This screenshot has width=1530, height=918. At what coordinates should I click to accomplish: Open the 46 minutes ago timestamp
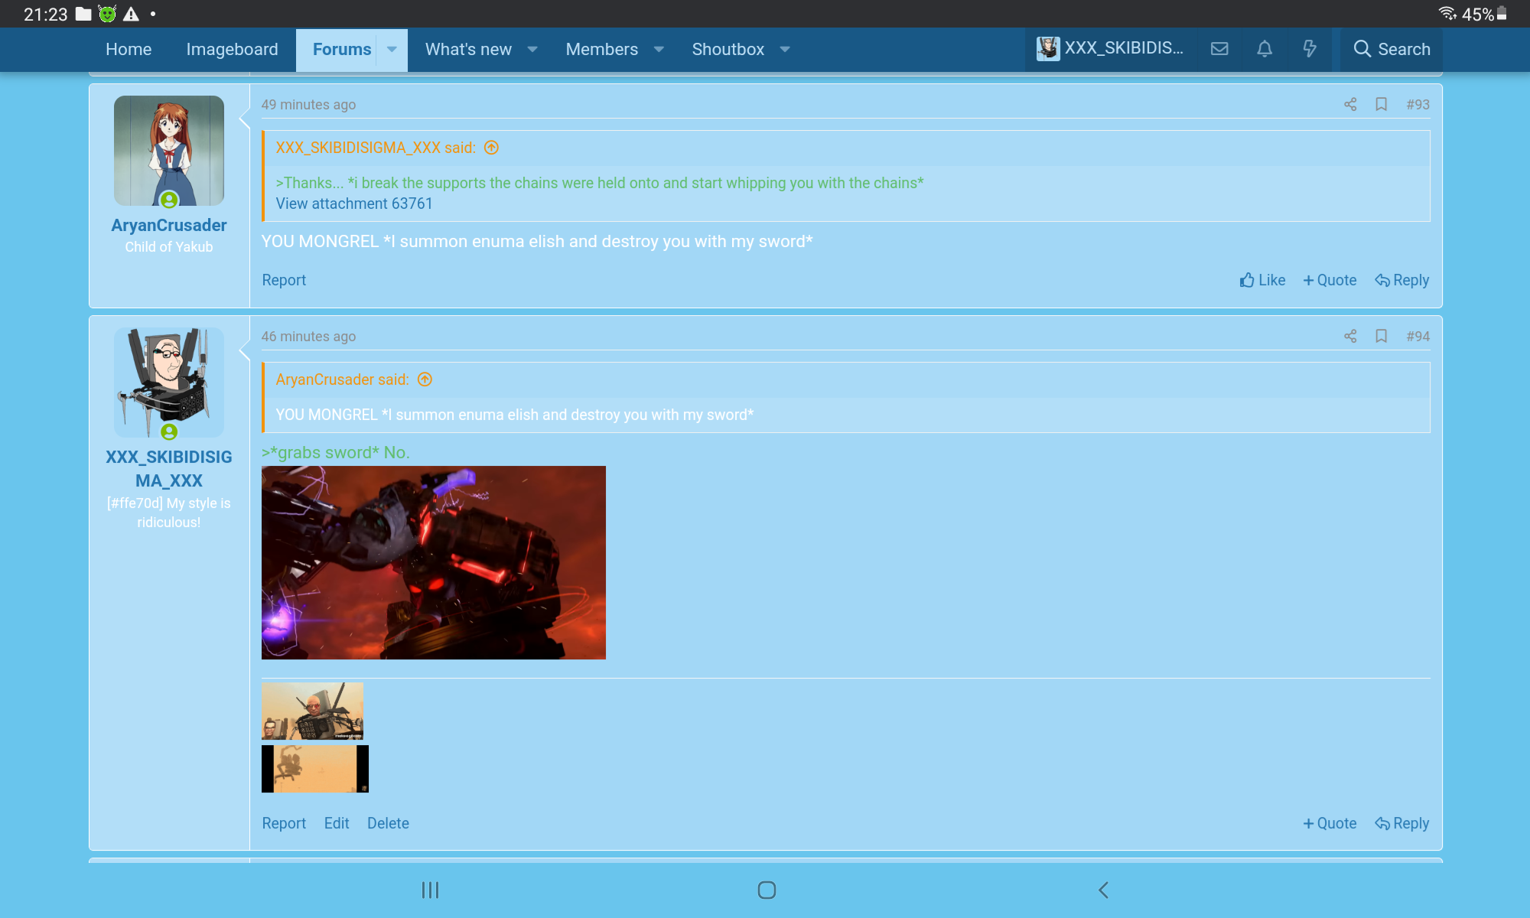[x=308, y=337]
